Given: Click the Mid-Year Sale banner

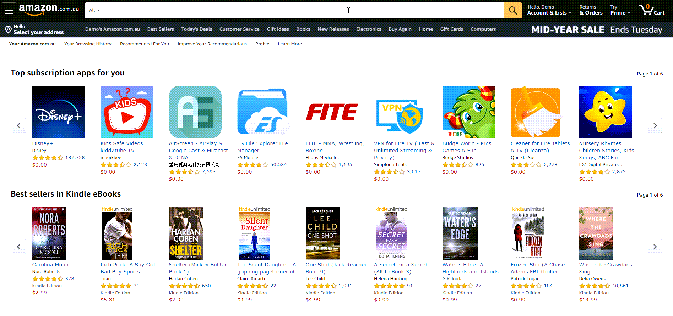Looking at the screenshot, I should tap(597, 30).
